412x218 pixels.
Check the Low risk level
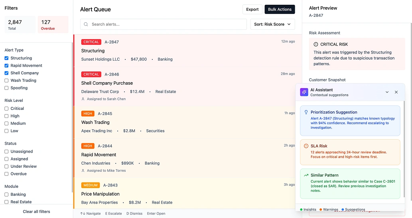coord(6,131)
